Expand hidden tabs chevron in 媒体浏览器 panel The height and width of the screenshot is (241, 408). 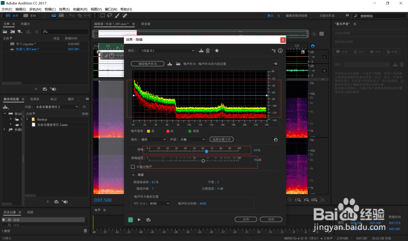pyautogui.click(x=87, y=99)
